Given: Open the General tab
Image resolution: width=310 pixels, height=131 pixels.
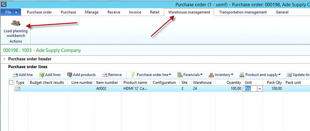Looking at the screenshot, I should (282, 12).
